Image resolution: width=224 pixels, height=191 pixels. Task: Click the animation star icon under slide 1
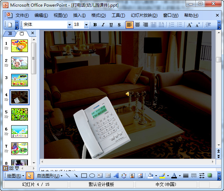pos(6,48)
